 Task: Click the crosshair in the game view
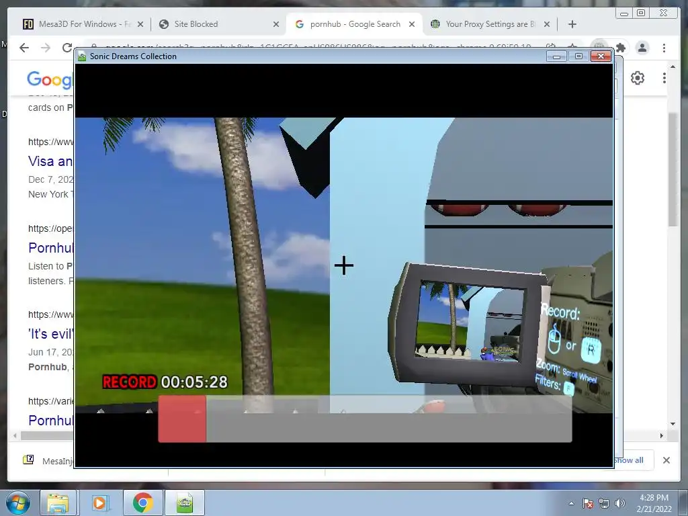tap(343, 265)
